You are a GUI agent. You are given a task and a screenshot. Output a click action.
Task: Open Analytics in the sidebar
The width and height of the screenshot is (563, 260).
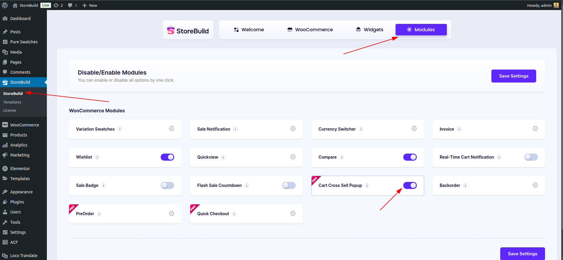click(23, 145)
